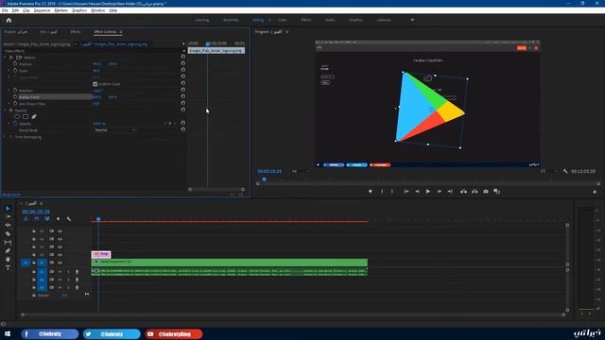Select the Slip tool
This screenshot has width=605, height=340.
click(8, 242)
